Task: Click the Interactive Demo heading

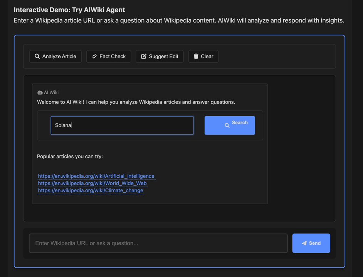Action: [69, 10]
